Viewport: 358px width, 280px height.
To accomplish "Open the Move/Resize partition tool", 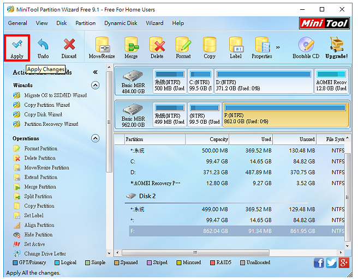I will (102, 48).
